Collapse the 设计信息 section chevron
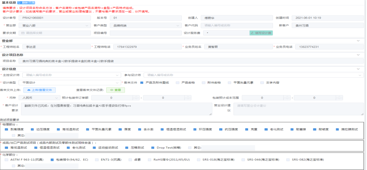 (x=358, y=69)
